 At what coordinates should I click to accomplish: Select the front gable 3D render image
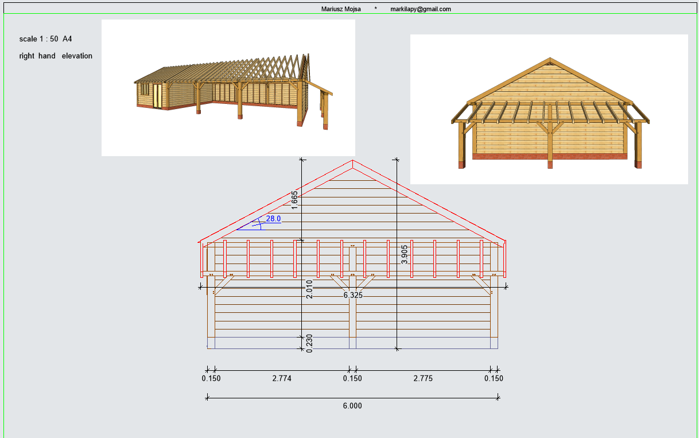tap(549, 109)
